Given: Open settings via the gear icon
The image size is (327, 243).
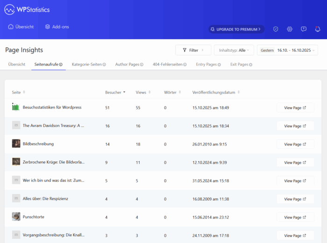Looking at the screenshot, I should point(290,29).
